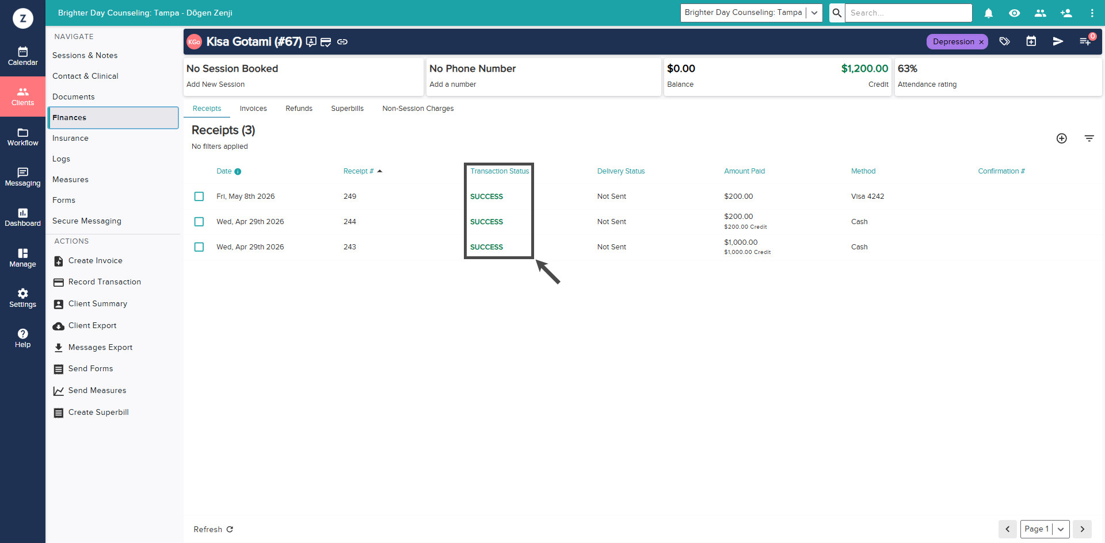This screenshot has width=1105, height=543.
Task: Click Send Measures action
Action: 90,391
